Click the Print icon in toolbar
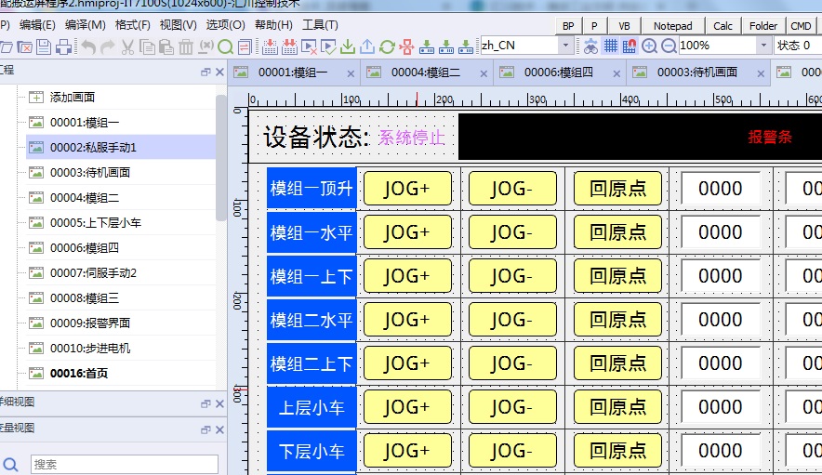 tap(61, 46)
